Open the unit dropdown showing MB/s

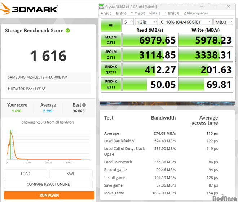223,22
